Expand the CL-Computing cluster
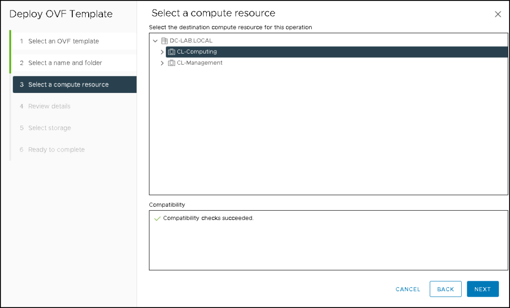This screenshot has width=510, height=308. 162,51
